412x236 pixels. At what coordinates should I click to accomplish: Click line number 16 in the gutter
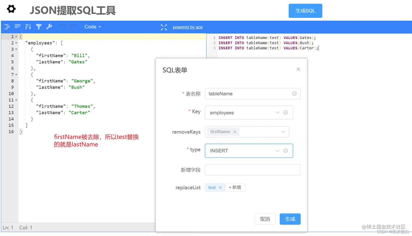pyautogui.click(x=11, y=132)
